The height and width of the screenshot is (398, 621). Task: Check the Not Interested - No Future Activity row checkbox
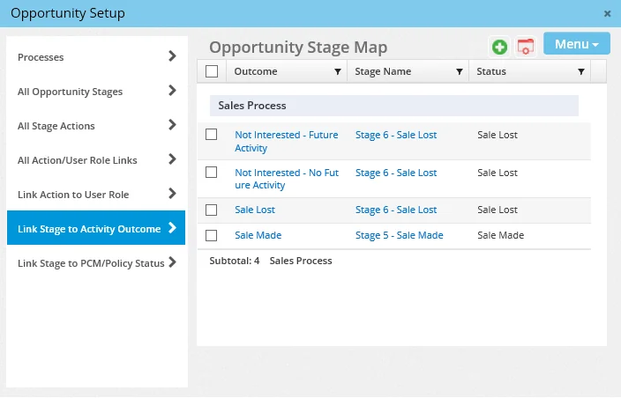coord(211,173)
